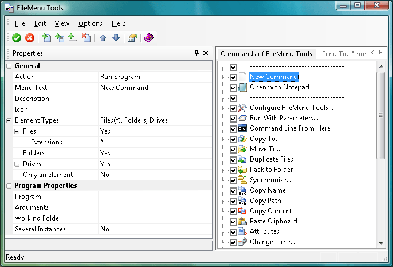
Task: Collapse the General section
Action: 9,66
